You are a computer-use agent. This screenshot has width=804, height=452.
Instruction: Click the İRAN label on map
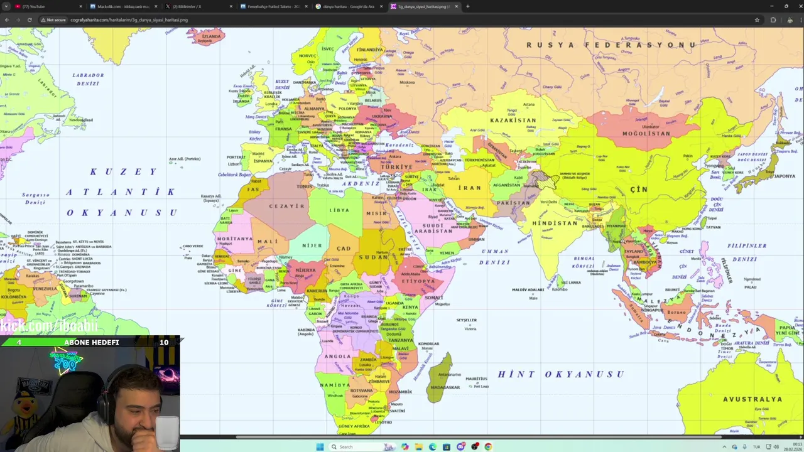[470, 188]
